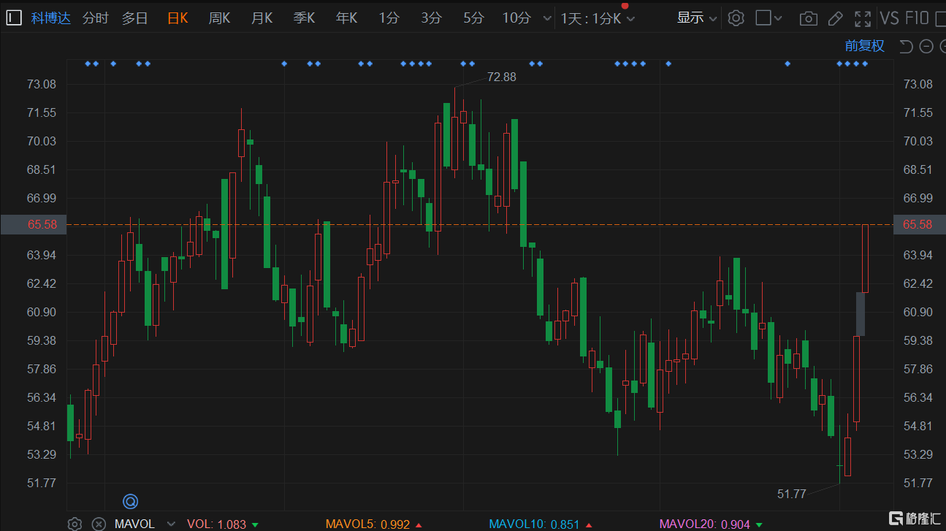Viewport: 946px width, 531px height.
Task: Switch to 多日 multi-day tab
Action: coord(134,18)
